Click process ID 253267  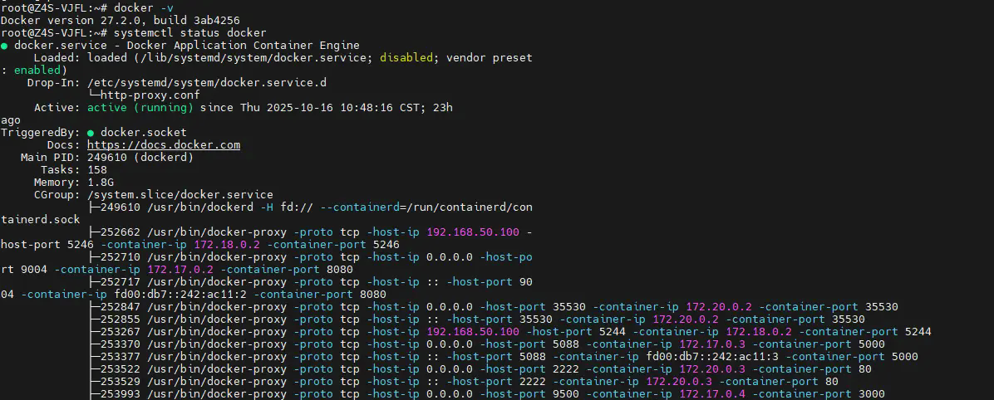point(121,332)
